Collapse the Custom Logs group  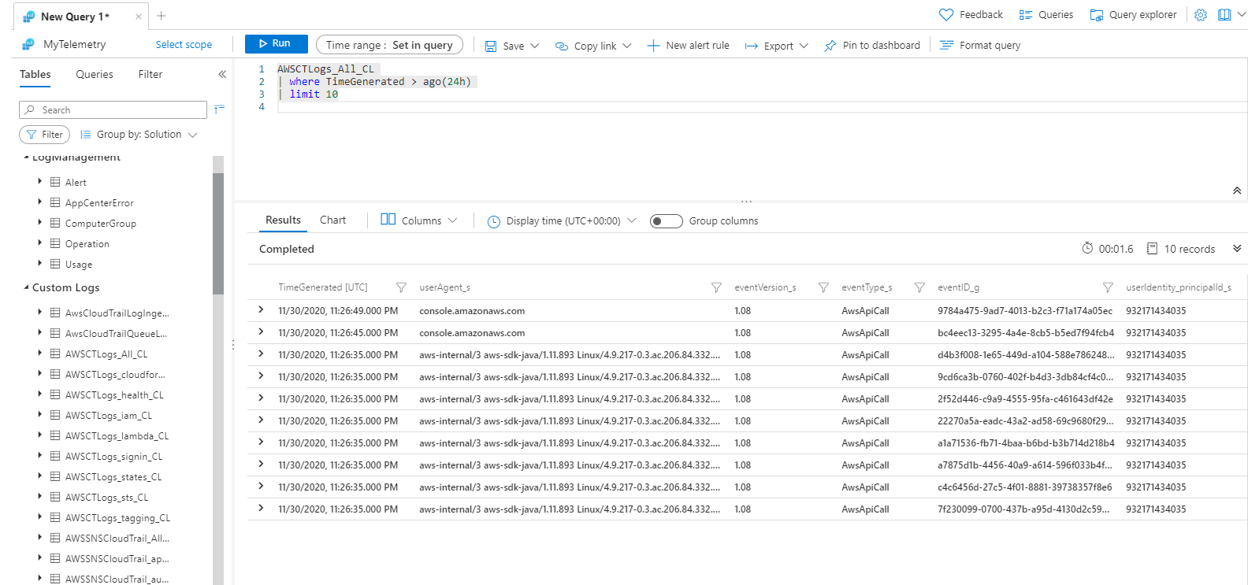pyautogui.click(x=26, y=287)
